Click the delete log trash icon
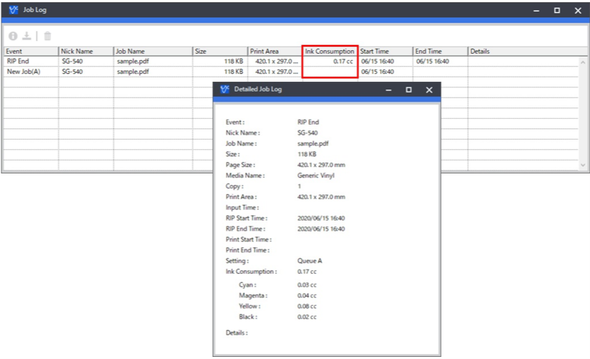Viewport: 590px width, 359px height. pyautogui.click(x=47, y=36)
